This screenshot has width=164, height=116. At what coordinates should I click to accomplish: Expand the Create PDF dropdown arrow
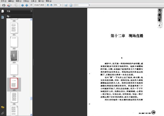11,5
